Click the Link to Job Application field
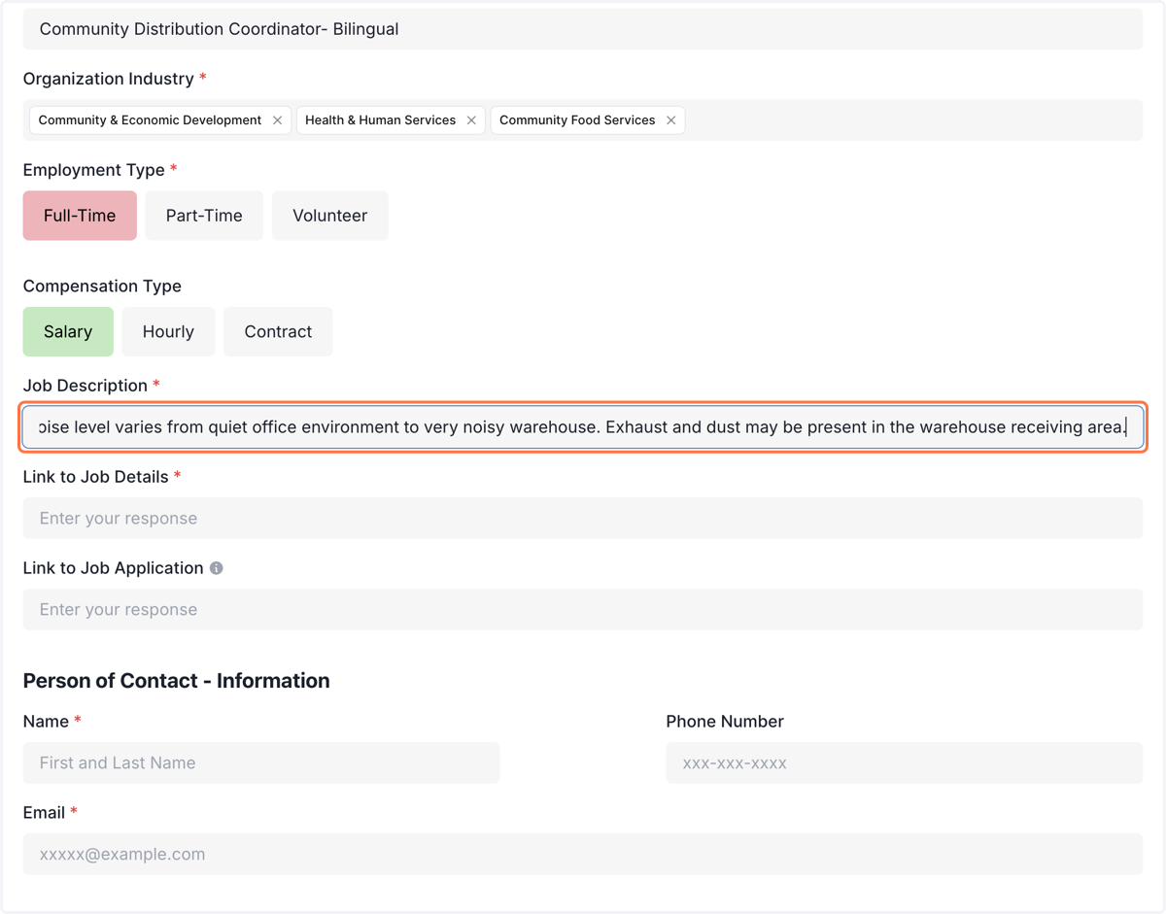This screenshot has width=1166, height=914. 583,610
